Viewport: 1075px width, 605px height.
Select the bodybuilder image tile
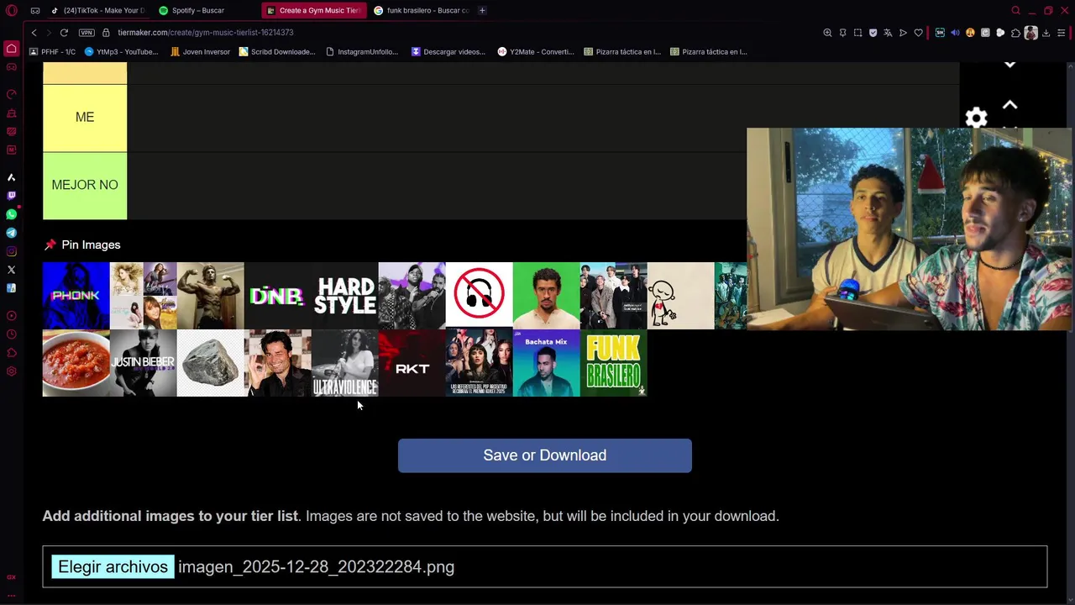tap(211, 296)
